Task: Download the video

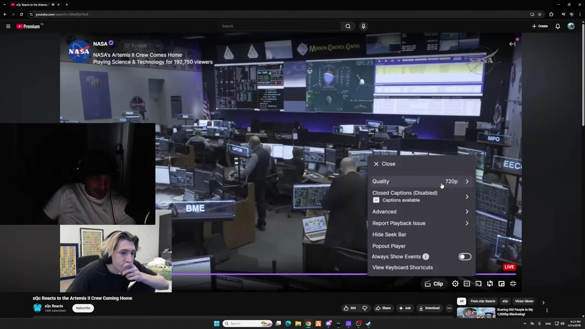Action: coord(429,308)
